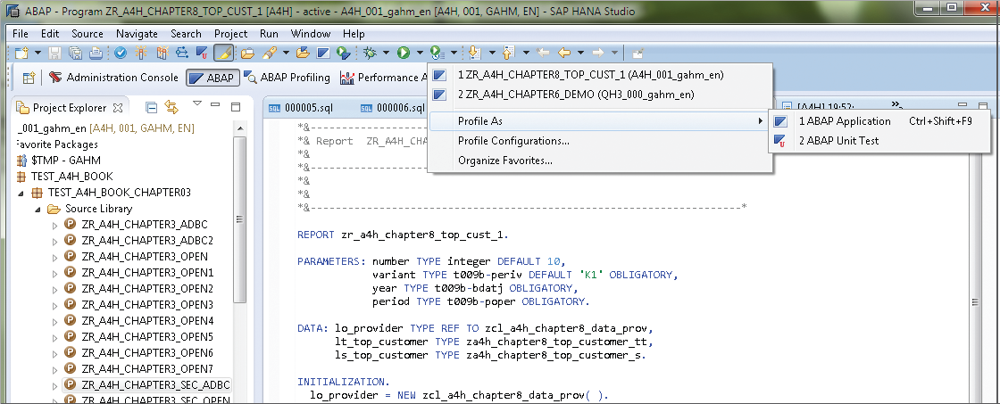This screenshot has height=404, width=1000.
Task: Switch to the ABAP Profiling perspective
Action: (287, 78)
